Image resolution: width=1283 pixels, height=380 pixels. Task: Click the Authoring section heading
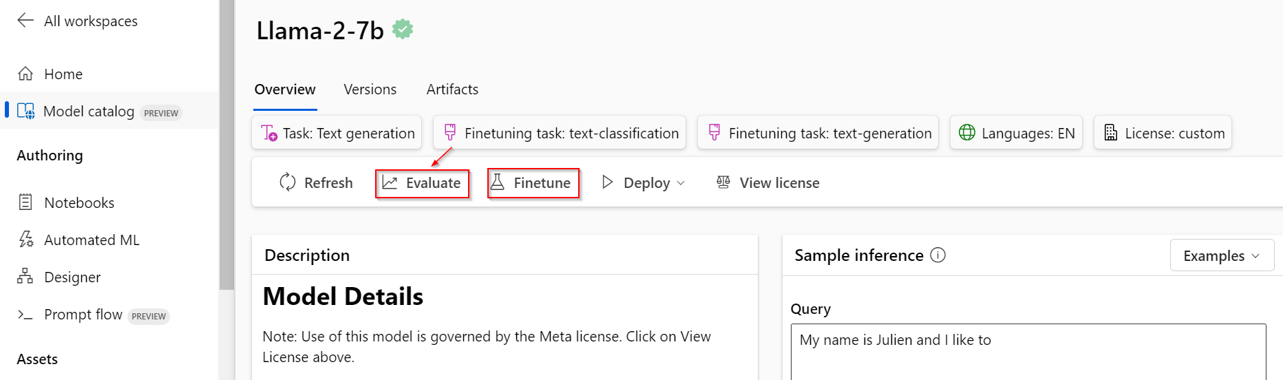click(x=50, y=155)
